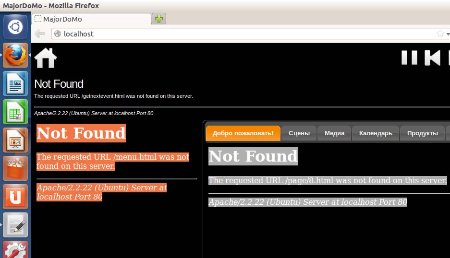The height and width of the screenshot is (258, 450).
Task: Open LibreOffice Writer from the dock
Action: tap(15, 83)
